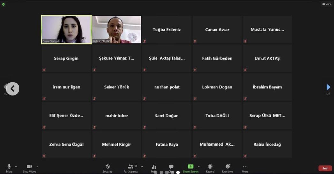Click the green encryption shield icon

(4, 4)
